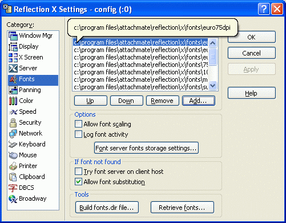Screen dimensions: 286x223
Task: Click the font list scrollbar thumb
Action: point(213,57)
